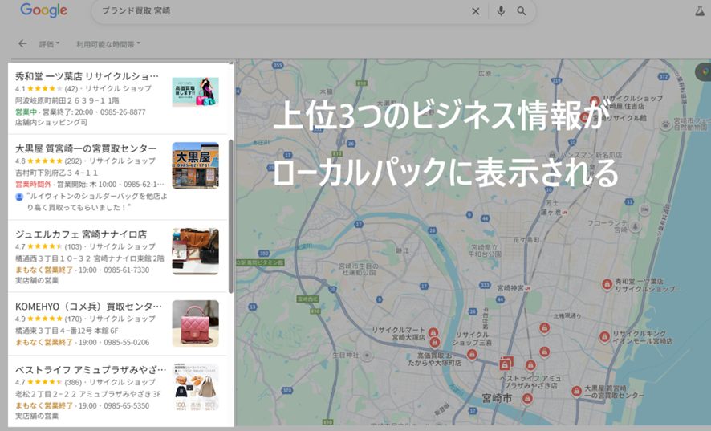The height and width of the screenshot is (431, 711).
Task: Go back using the left arrow
Action: click(x=22, y=43)
